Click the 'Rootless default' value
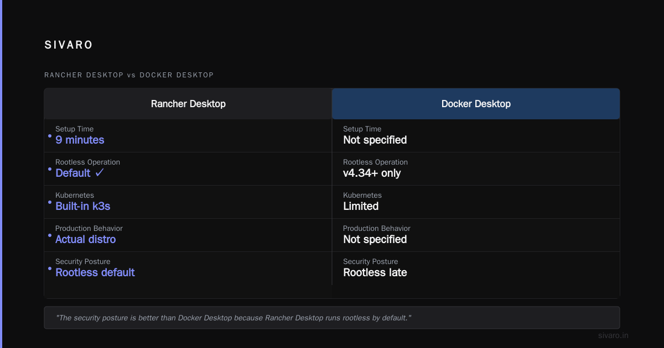The width and height of the screenshot is (664, 348). (95, 272)
